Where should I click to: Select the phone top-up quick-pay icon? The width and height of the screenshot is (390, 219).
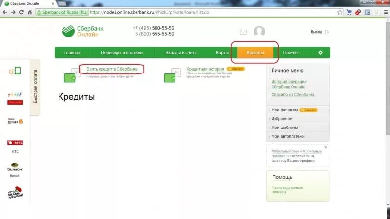15,71
